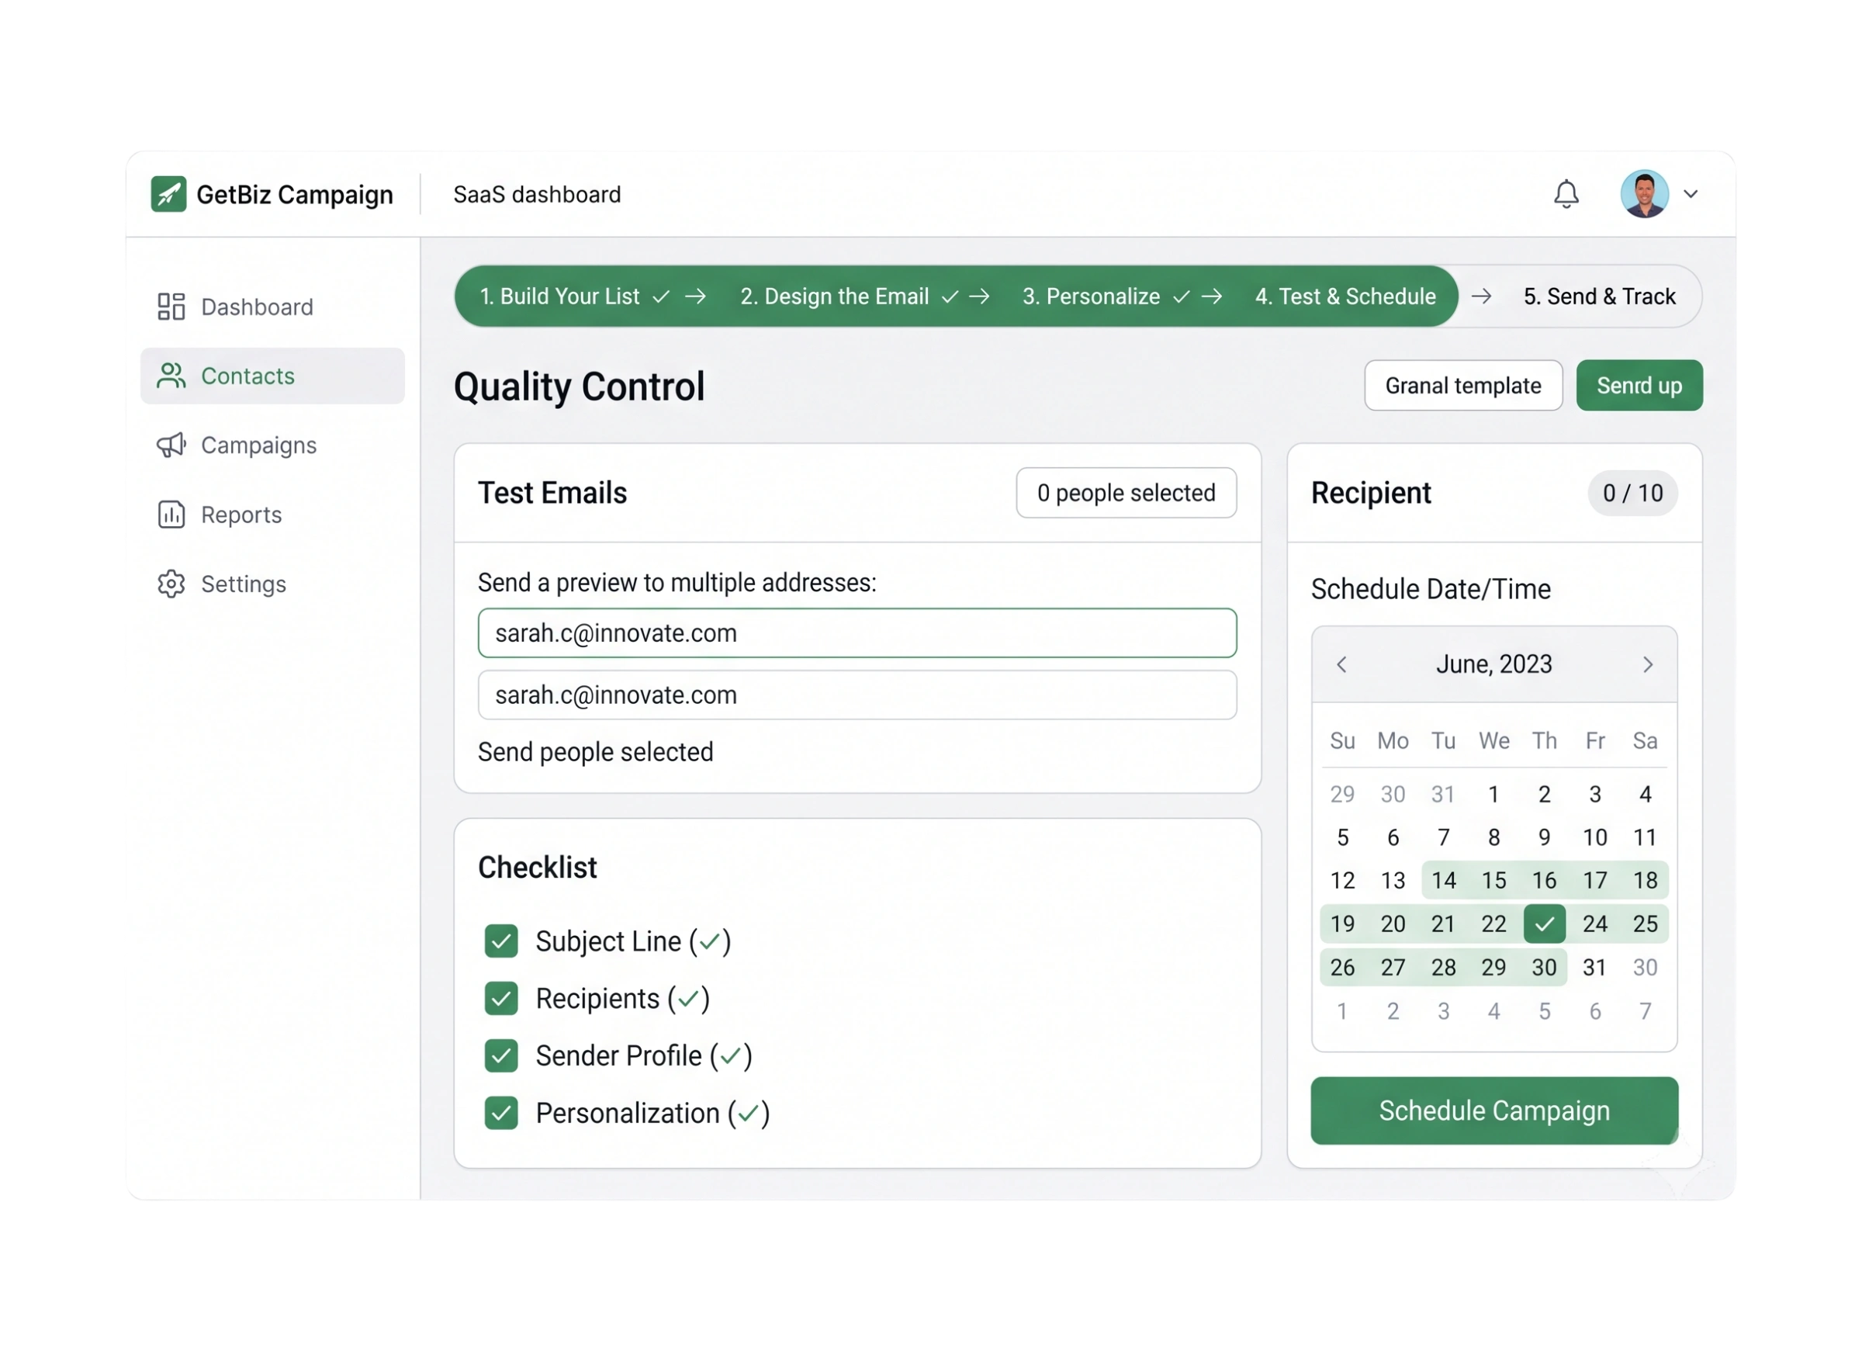The height and width of the screenshot is (1348, 1862).
Task: Click the Contacts people icon
Action: coord(171,376)
